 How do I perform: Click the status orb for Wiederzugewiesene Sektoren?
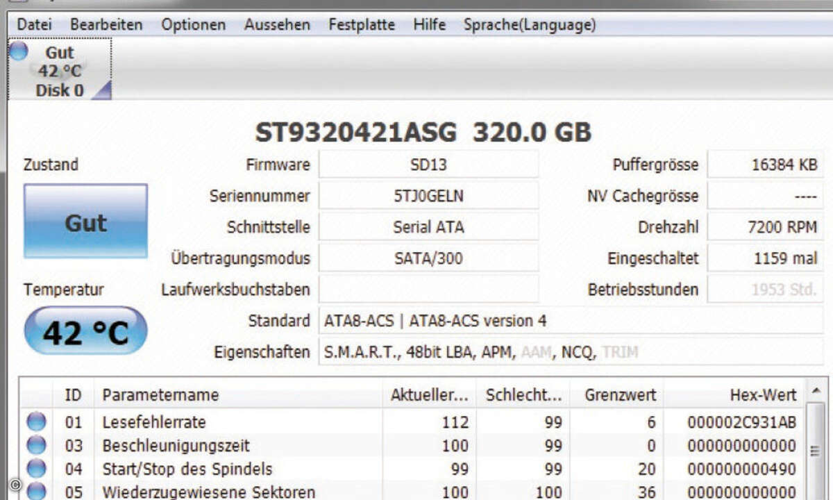(x=36, y=492)
